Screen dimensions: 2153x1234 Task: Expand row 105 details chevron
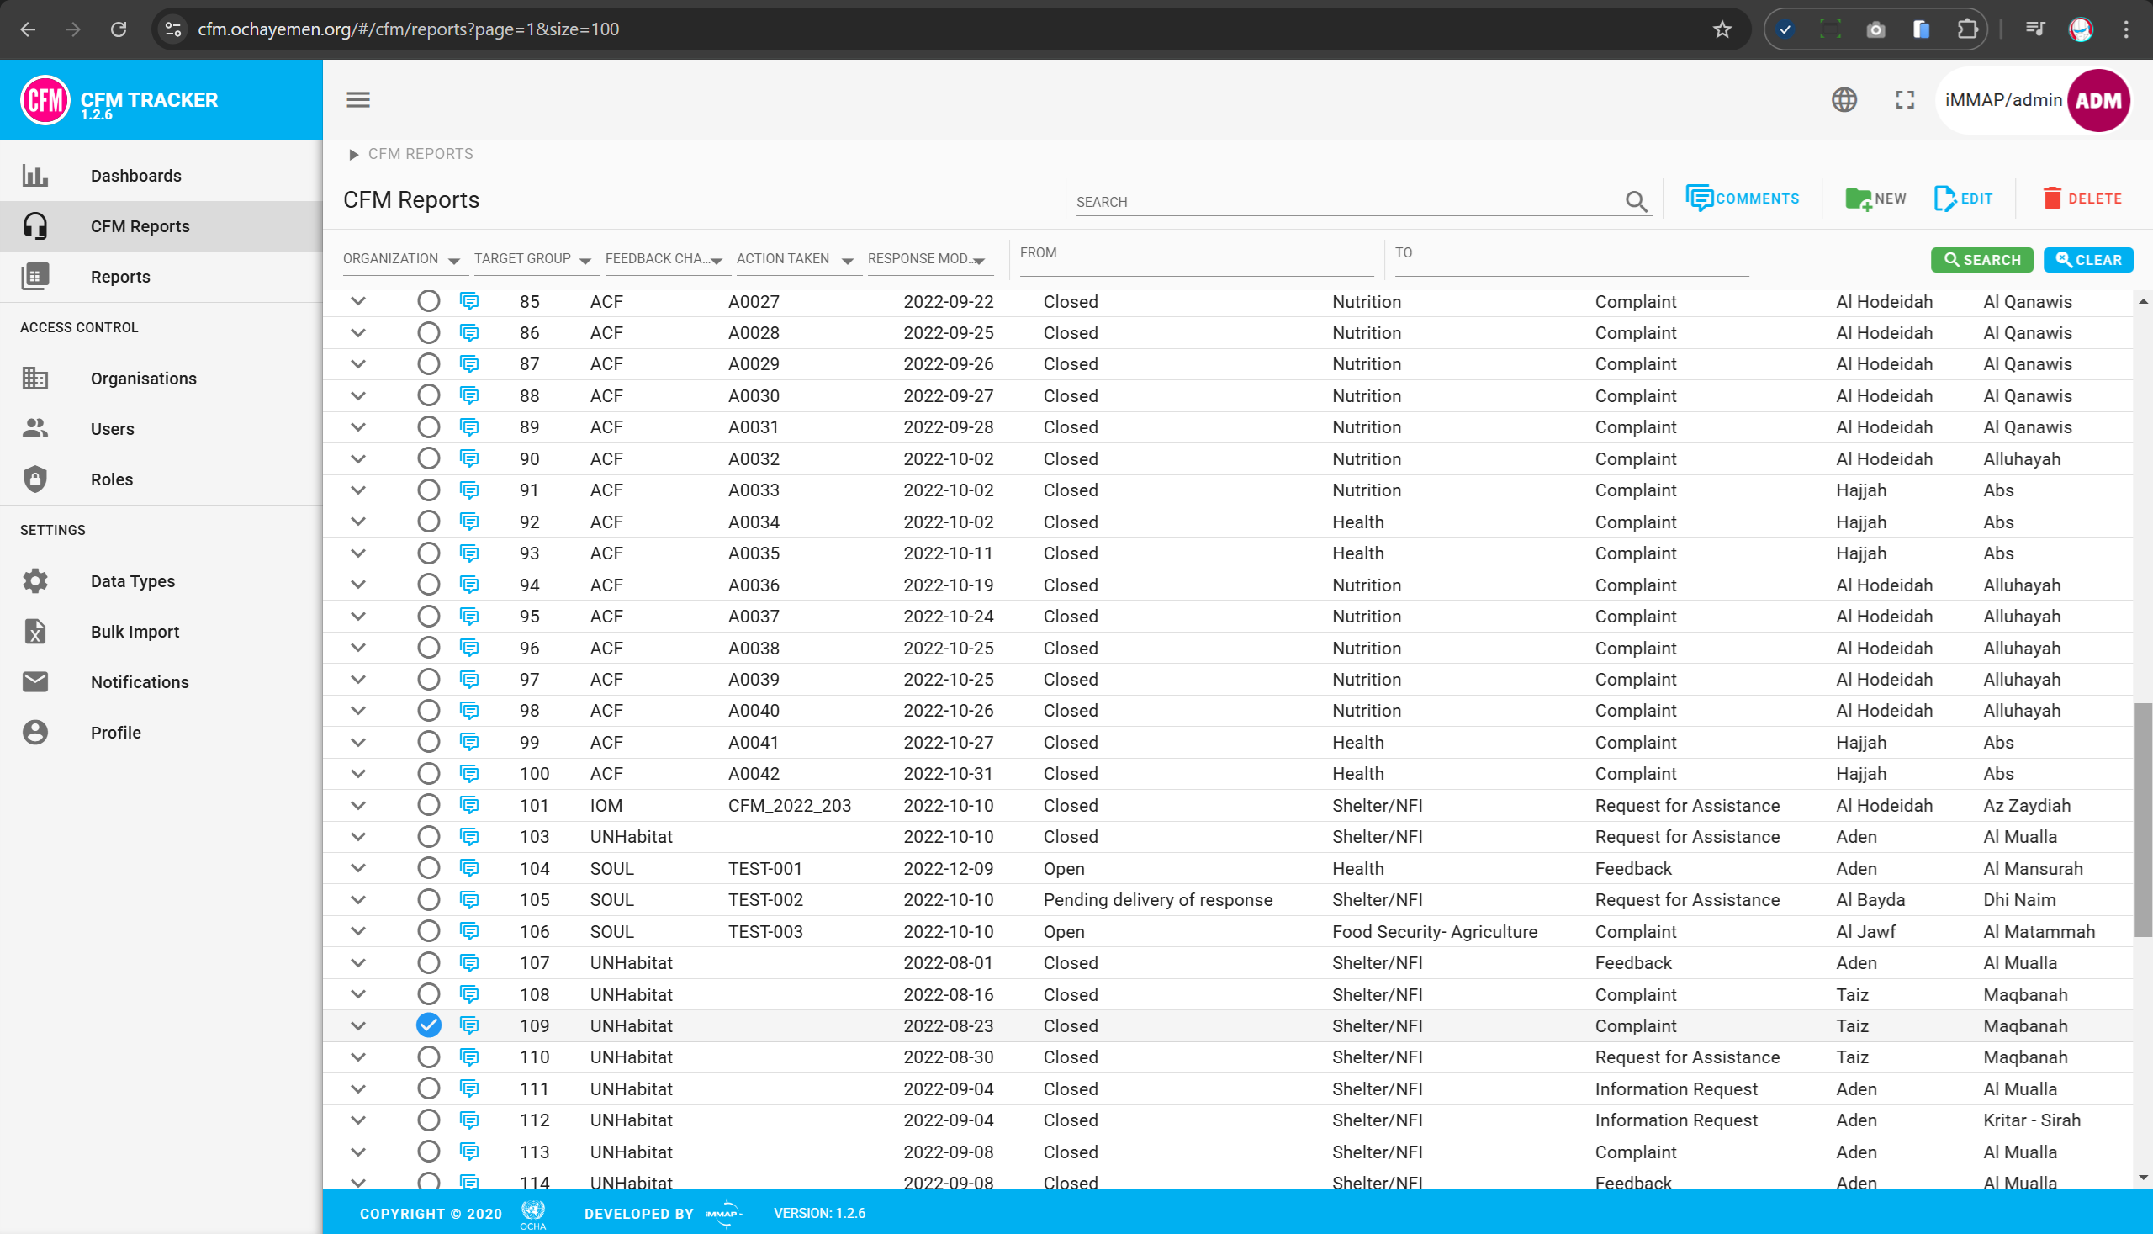(358, 899)
